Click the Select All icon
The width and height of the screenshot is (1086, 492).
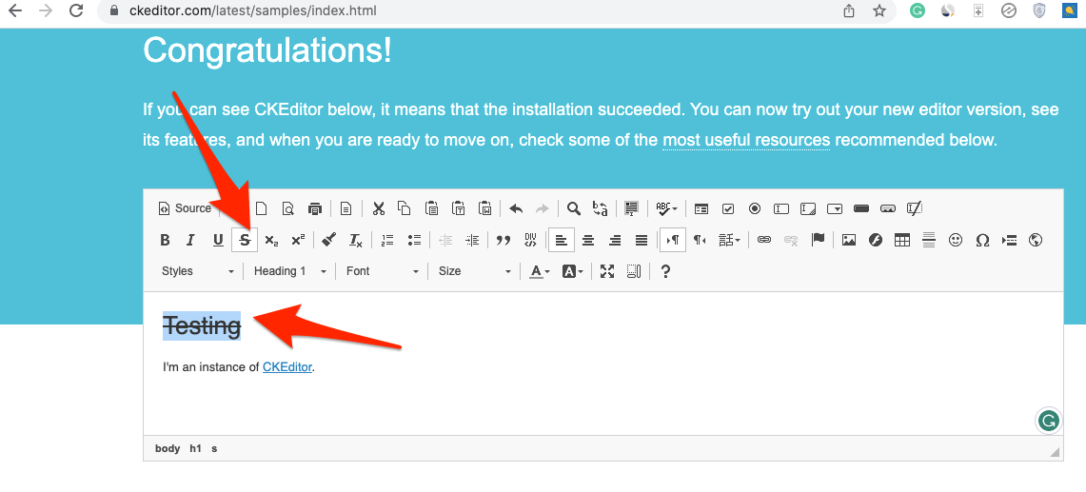point(631,207)
